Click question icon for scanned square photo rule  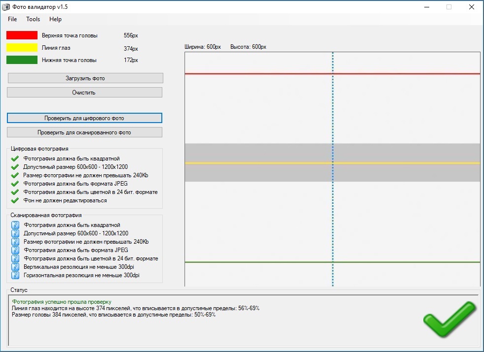point(15,225)
